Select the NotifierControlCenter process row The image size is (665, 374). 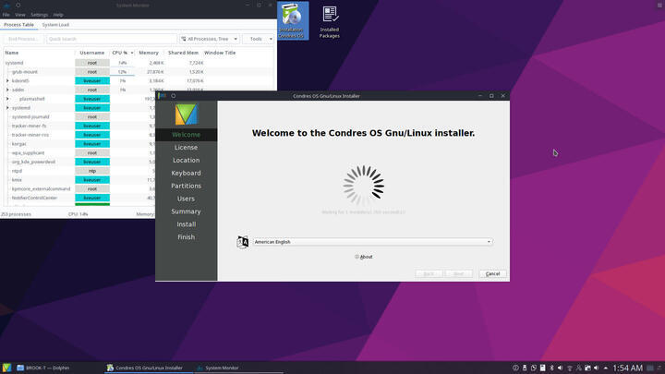click(x=79, y=198)
